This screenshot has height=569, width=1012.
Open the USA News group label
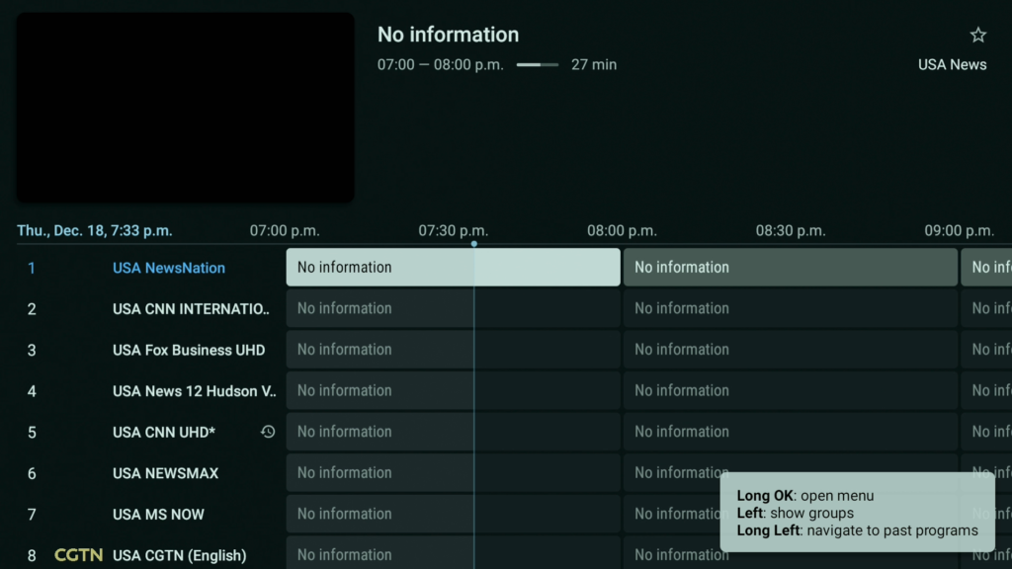tap(952, 65)
